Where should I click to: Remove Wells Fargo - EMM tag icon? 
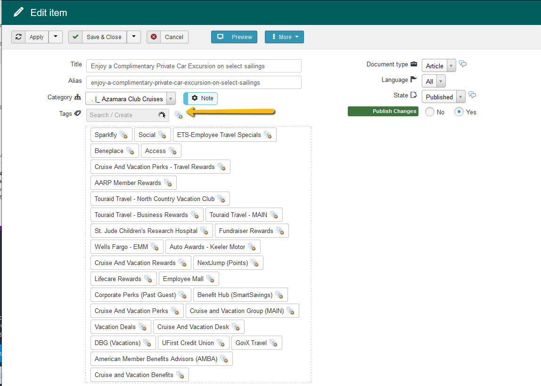coord(155,247)
